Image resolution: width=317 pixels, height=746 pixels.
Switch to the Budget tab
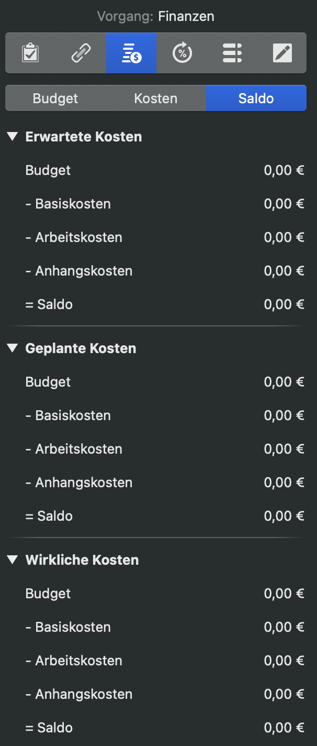pos(54,97)
